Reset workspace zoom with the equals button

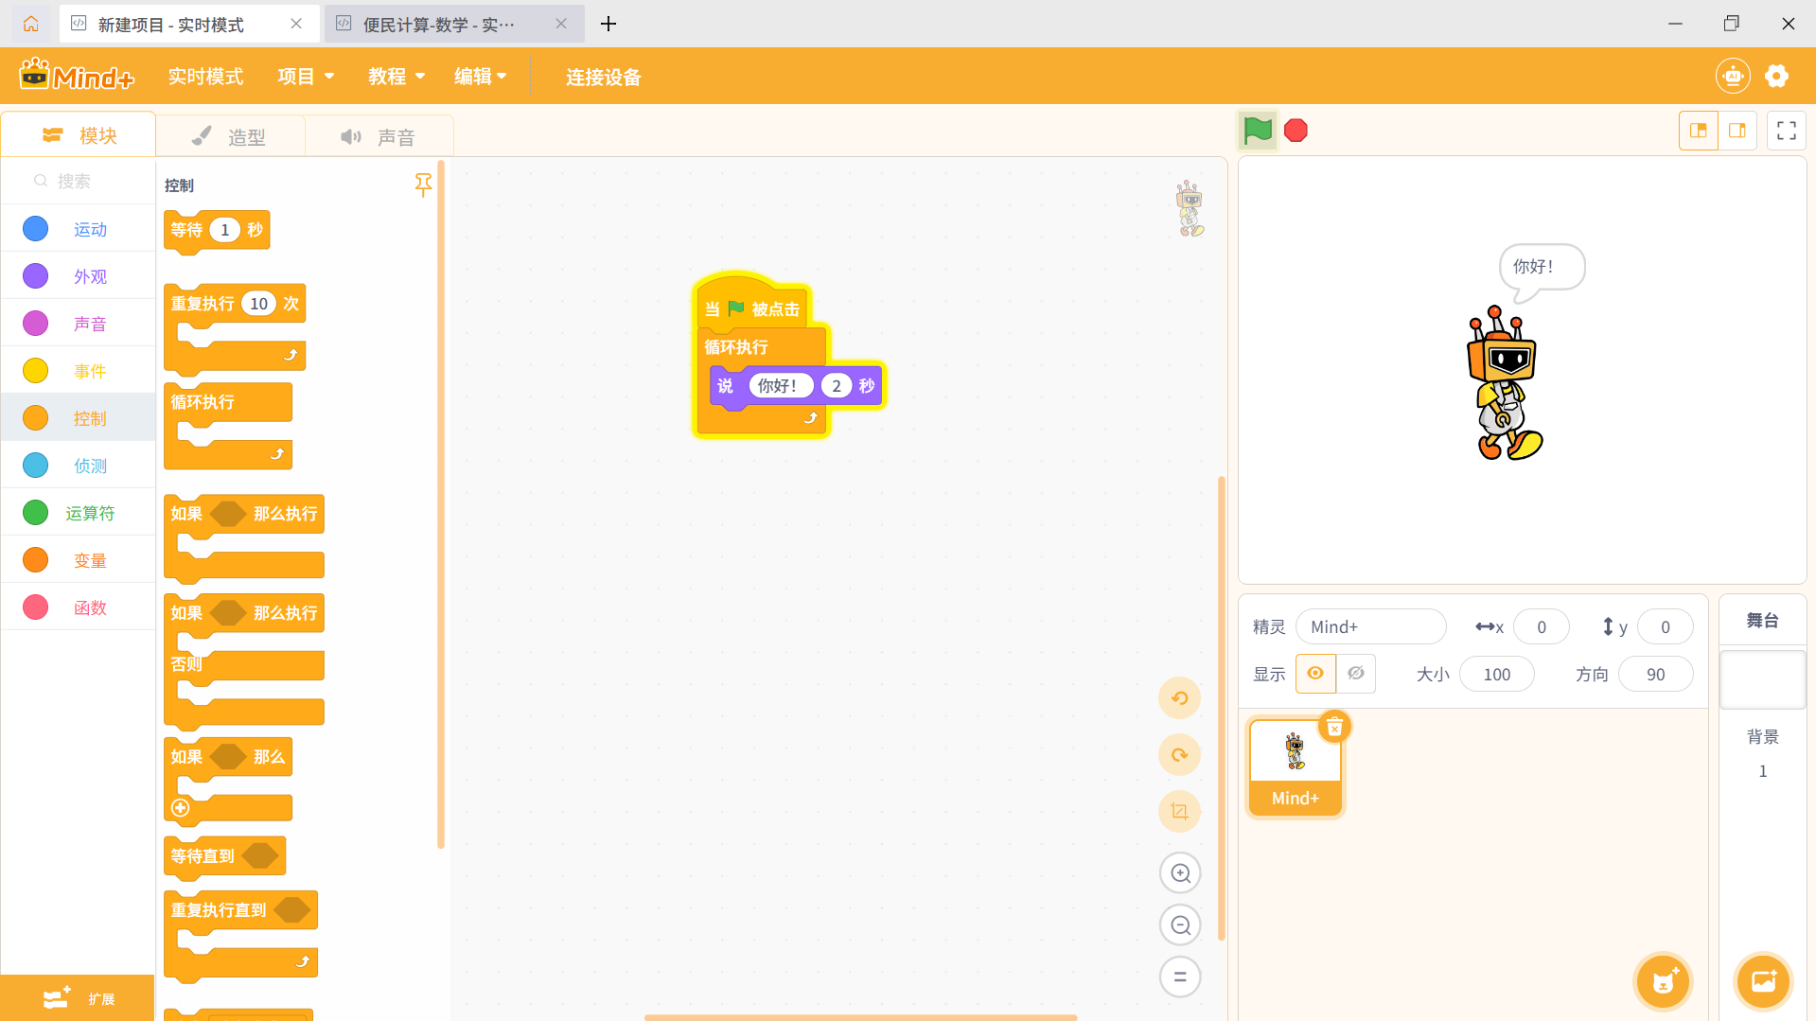tap(1179, 977)
